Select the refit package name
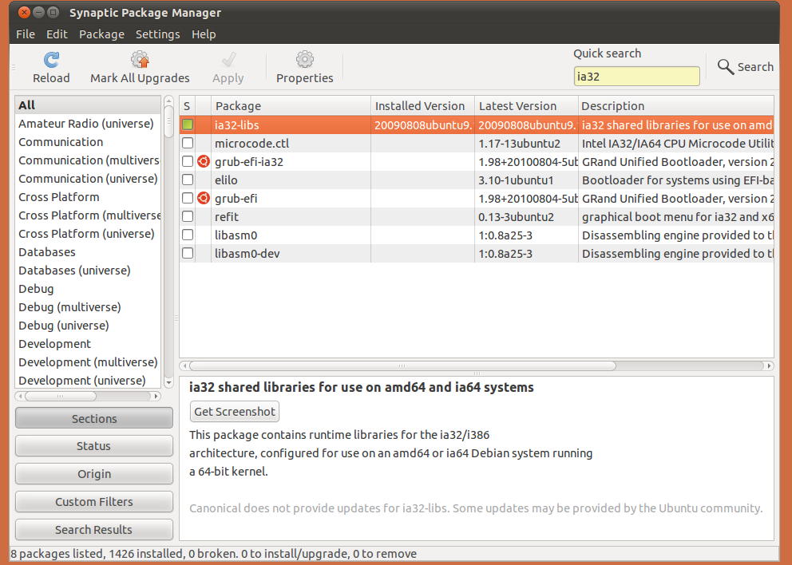 pos(226,217)
